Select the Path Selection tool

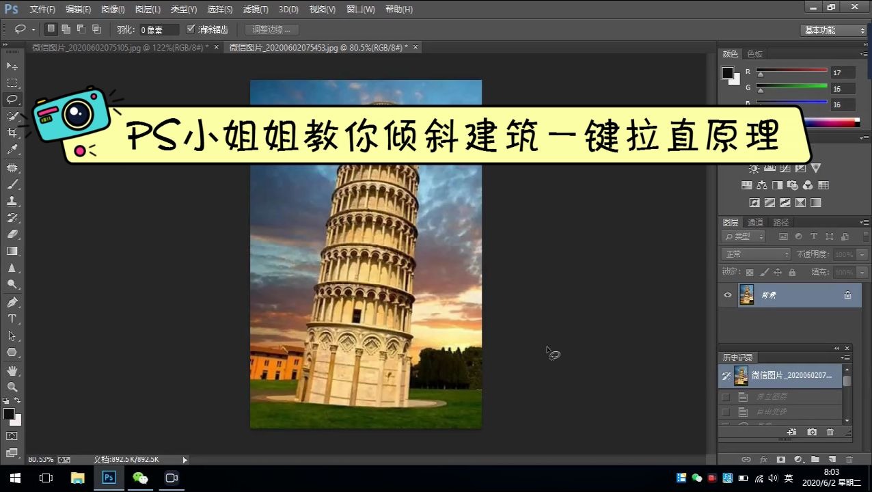click(x=12, y=336)
